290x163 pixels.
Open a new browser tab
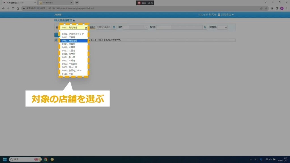tap(77, 3)
